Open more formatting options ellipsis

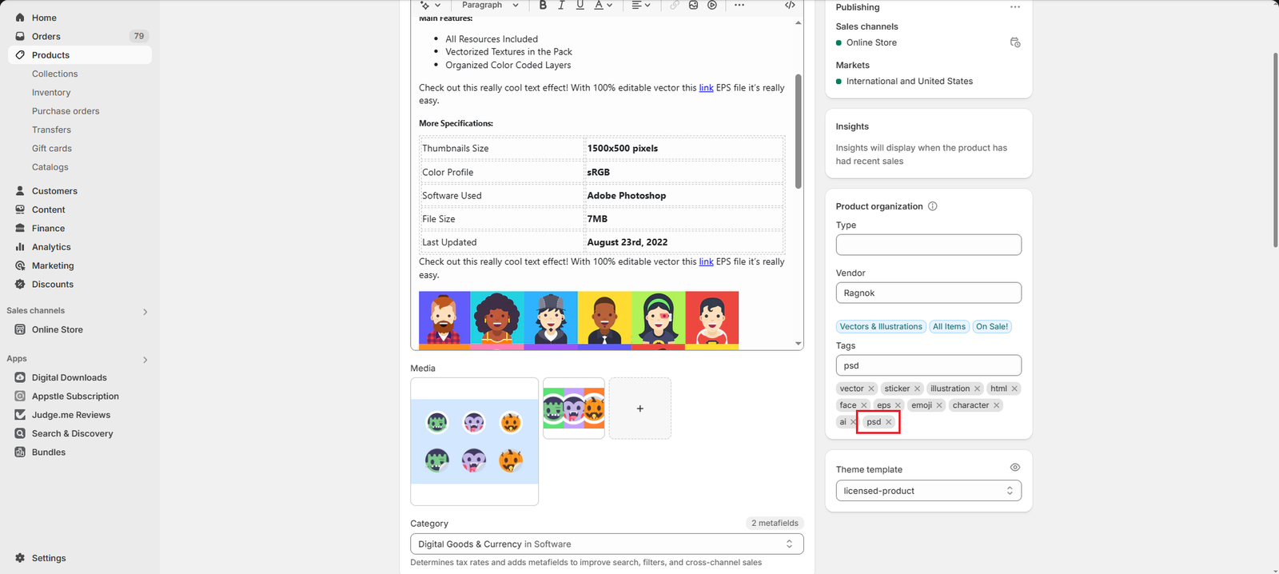[739, 5]
